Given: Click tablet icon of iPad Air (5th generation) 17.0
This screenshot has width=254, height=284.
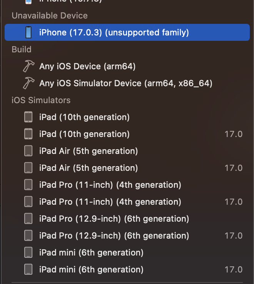Looking at the screenshot, I should point(28,168).
